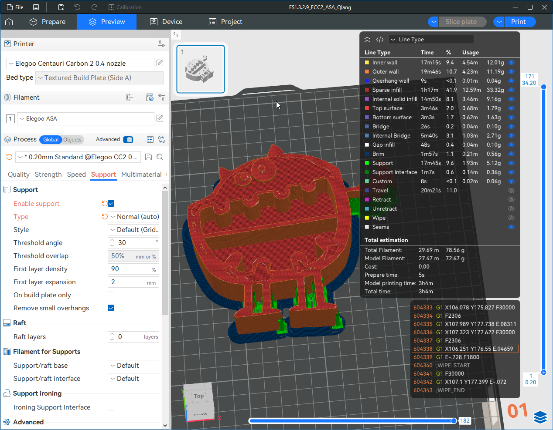
Task: Open the Line Type view dropdown
Action: click(x=431, y=40)
